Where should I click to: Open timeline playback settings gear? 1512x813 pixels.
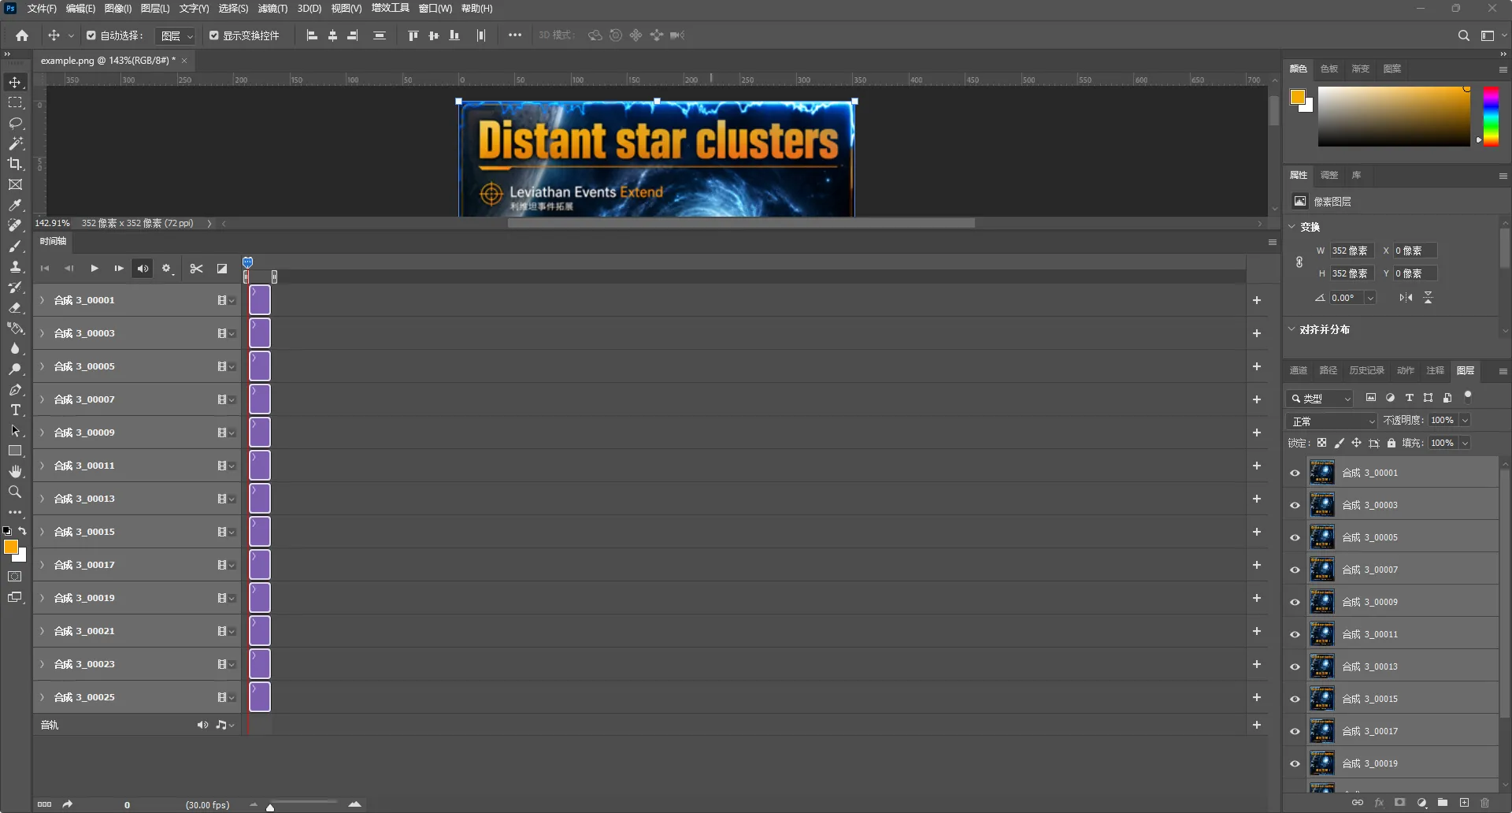pos(166,269)
